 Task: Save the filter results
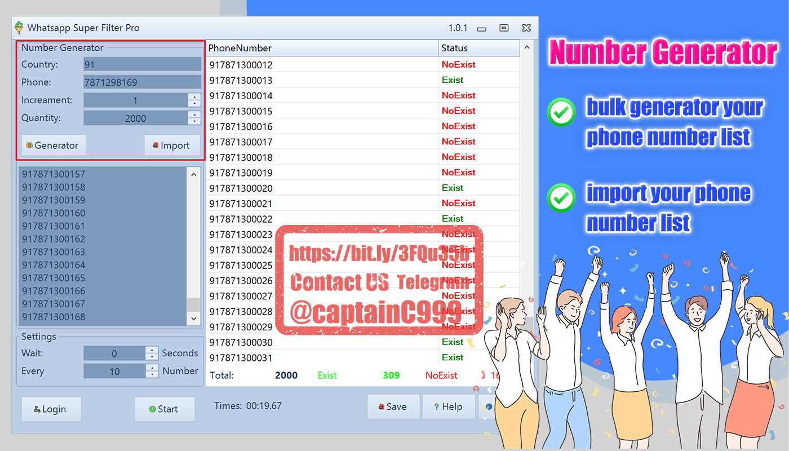coord(393,406)
